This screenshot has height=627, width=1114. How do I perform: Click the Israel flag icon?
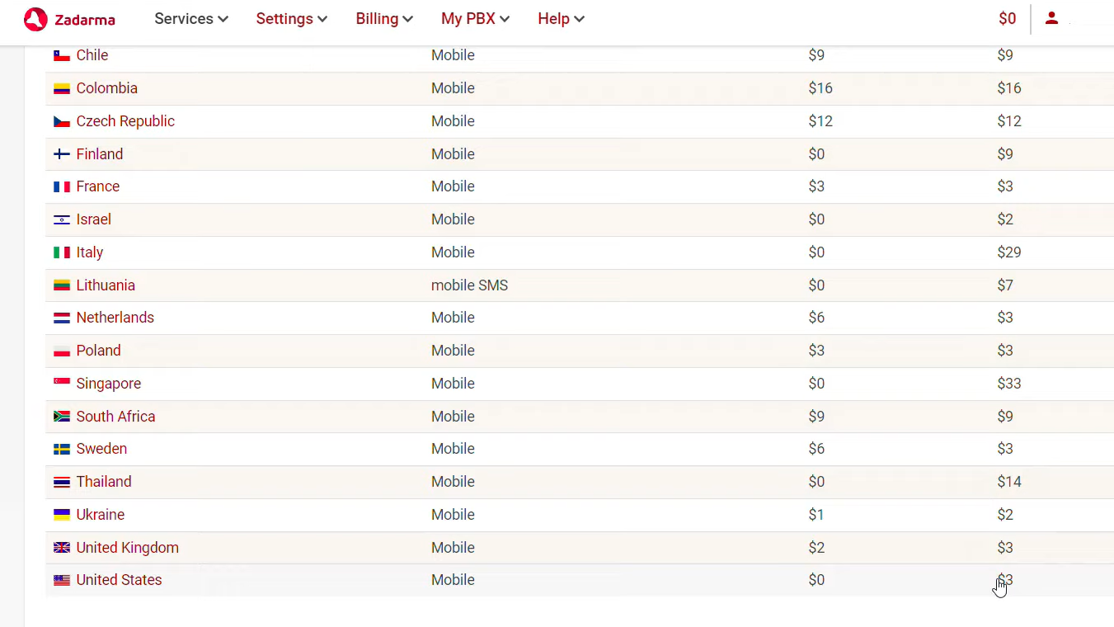[x=62, y=220]
